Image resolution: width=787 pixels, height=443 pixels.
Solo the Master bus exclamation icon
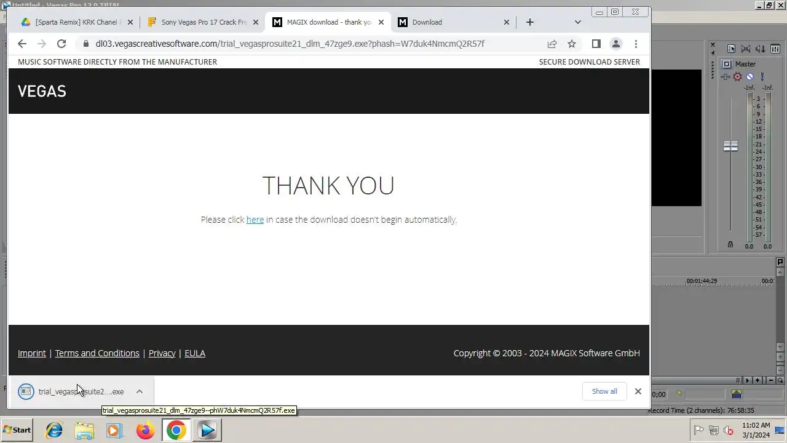point(762,77)
